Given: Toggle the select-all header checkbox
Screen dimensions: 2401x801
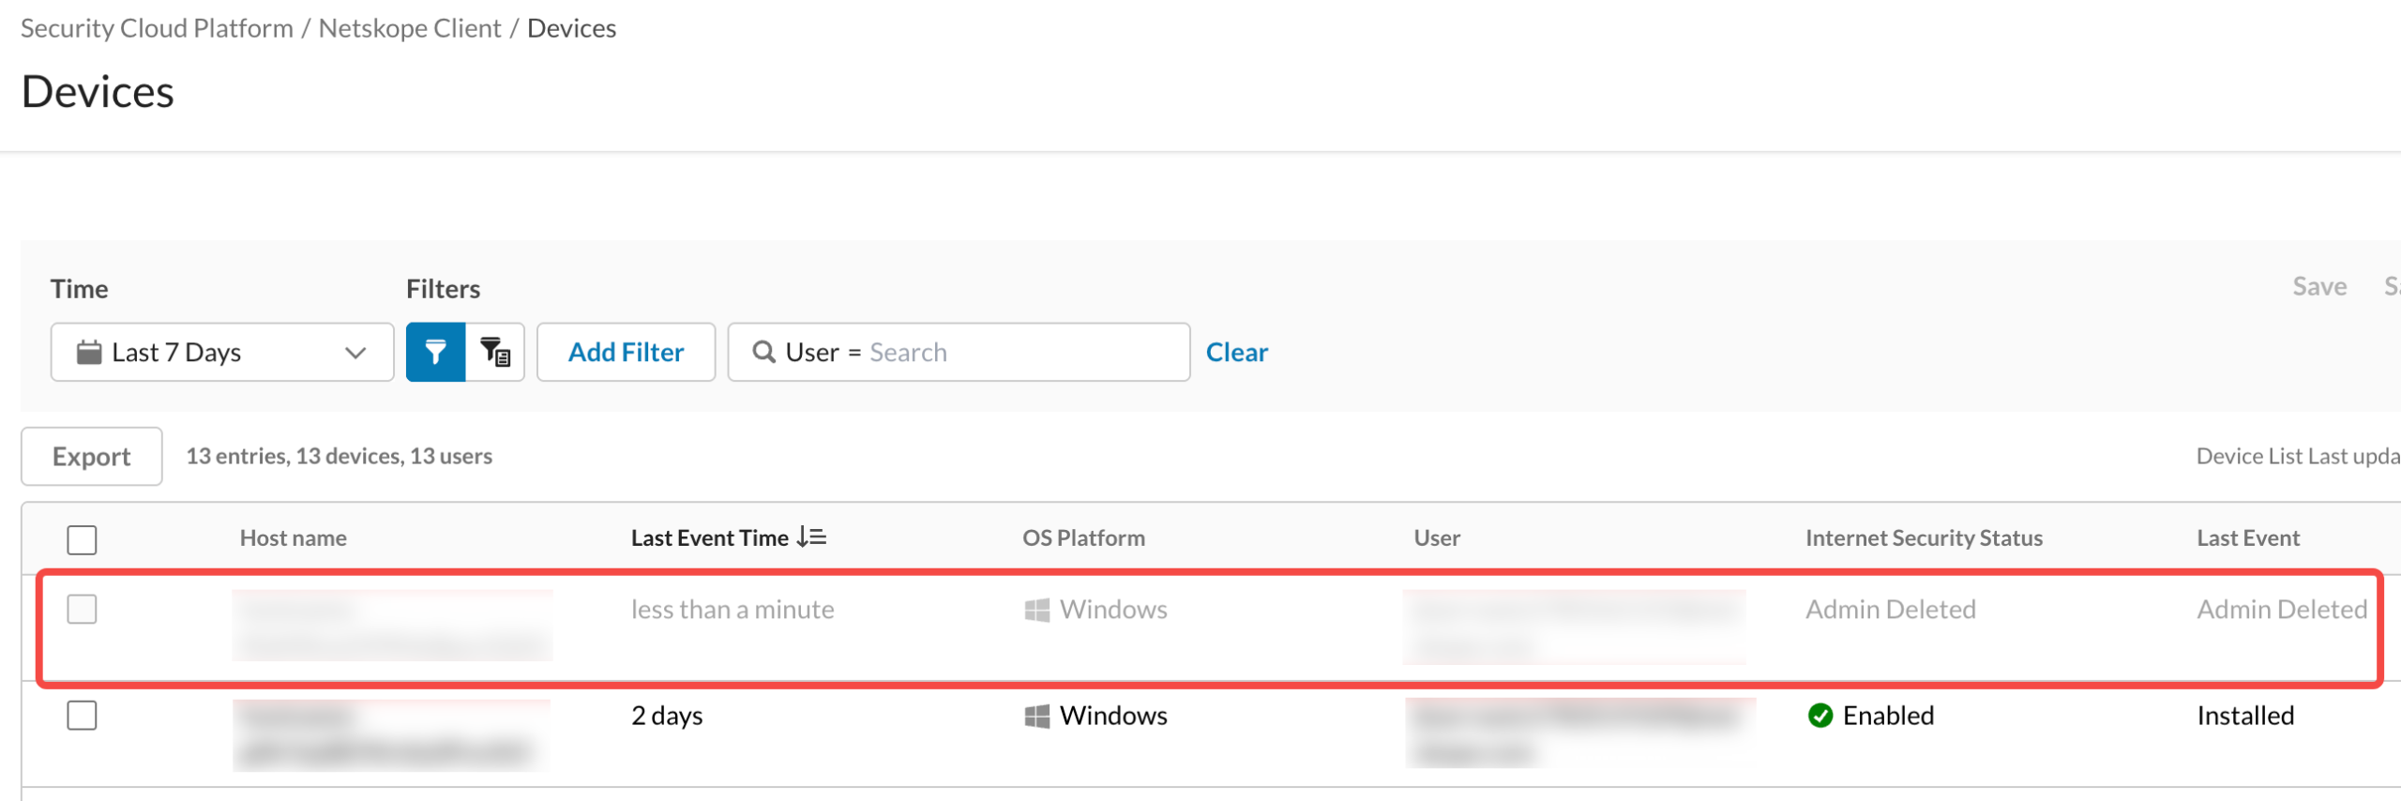Looking at the screenshot, I should [82, 539].
